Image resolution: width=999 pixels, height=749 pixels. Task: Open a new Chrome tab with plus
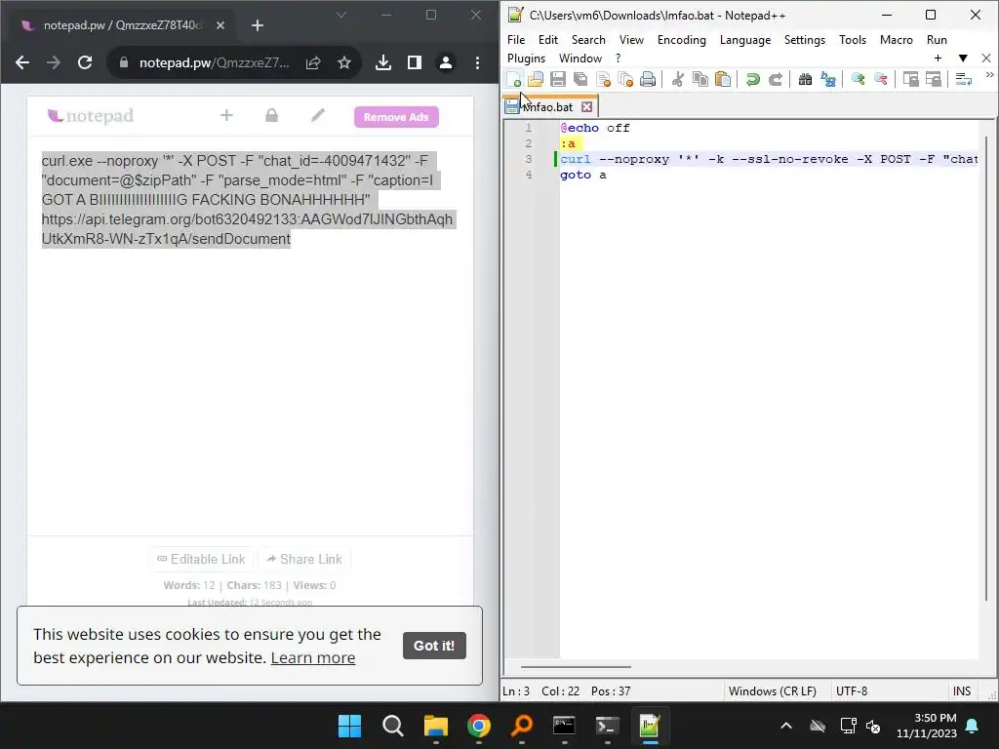coord(257,24)
